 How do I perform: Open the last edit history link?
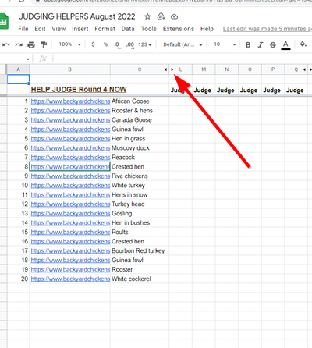point(268,29)
